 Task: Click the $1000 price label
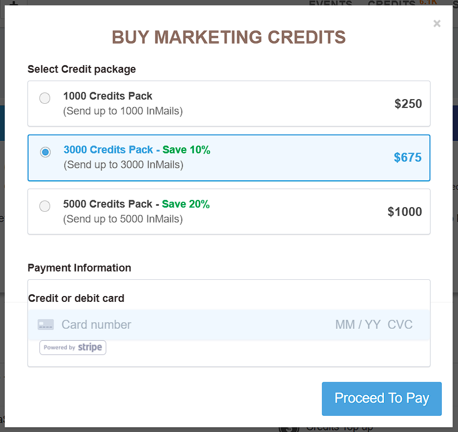pos(404,212)
